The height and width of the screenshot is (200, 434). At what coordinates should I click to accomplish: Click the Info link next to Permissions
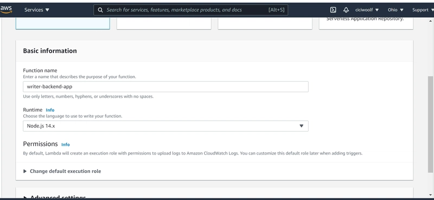(66, 144)
